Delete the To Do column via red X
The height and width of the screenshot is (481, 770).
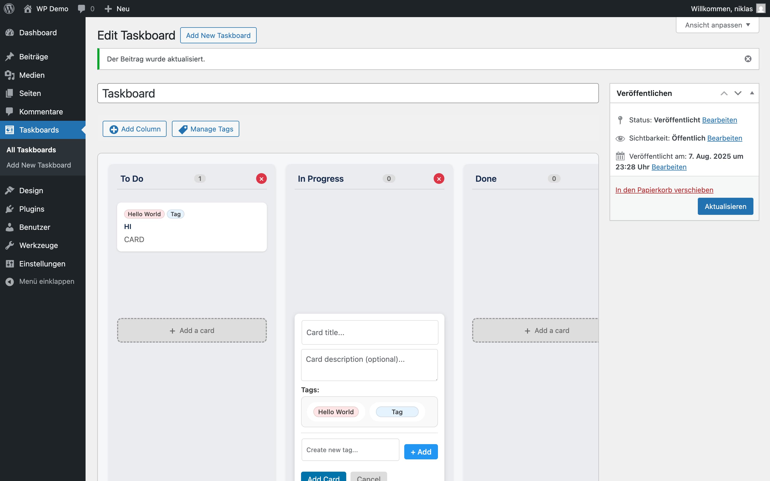261,179
